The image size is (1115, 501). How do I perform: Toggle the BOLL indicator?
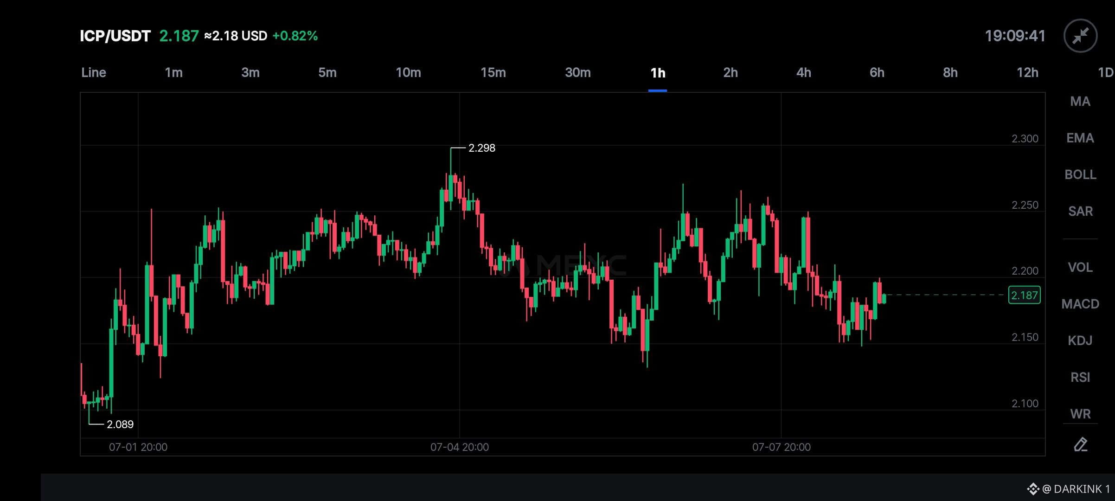[x=1080, y=174]
